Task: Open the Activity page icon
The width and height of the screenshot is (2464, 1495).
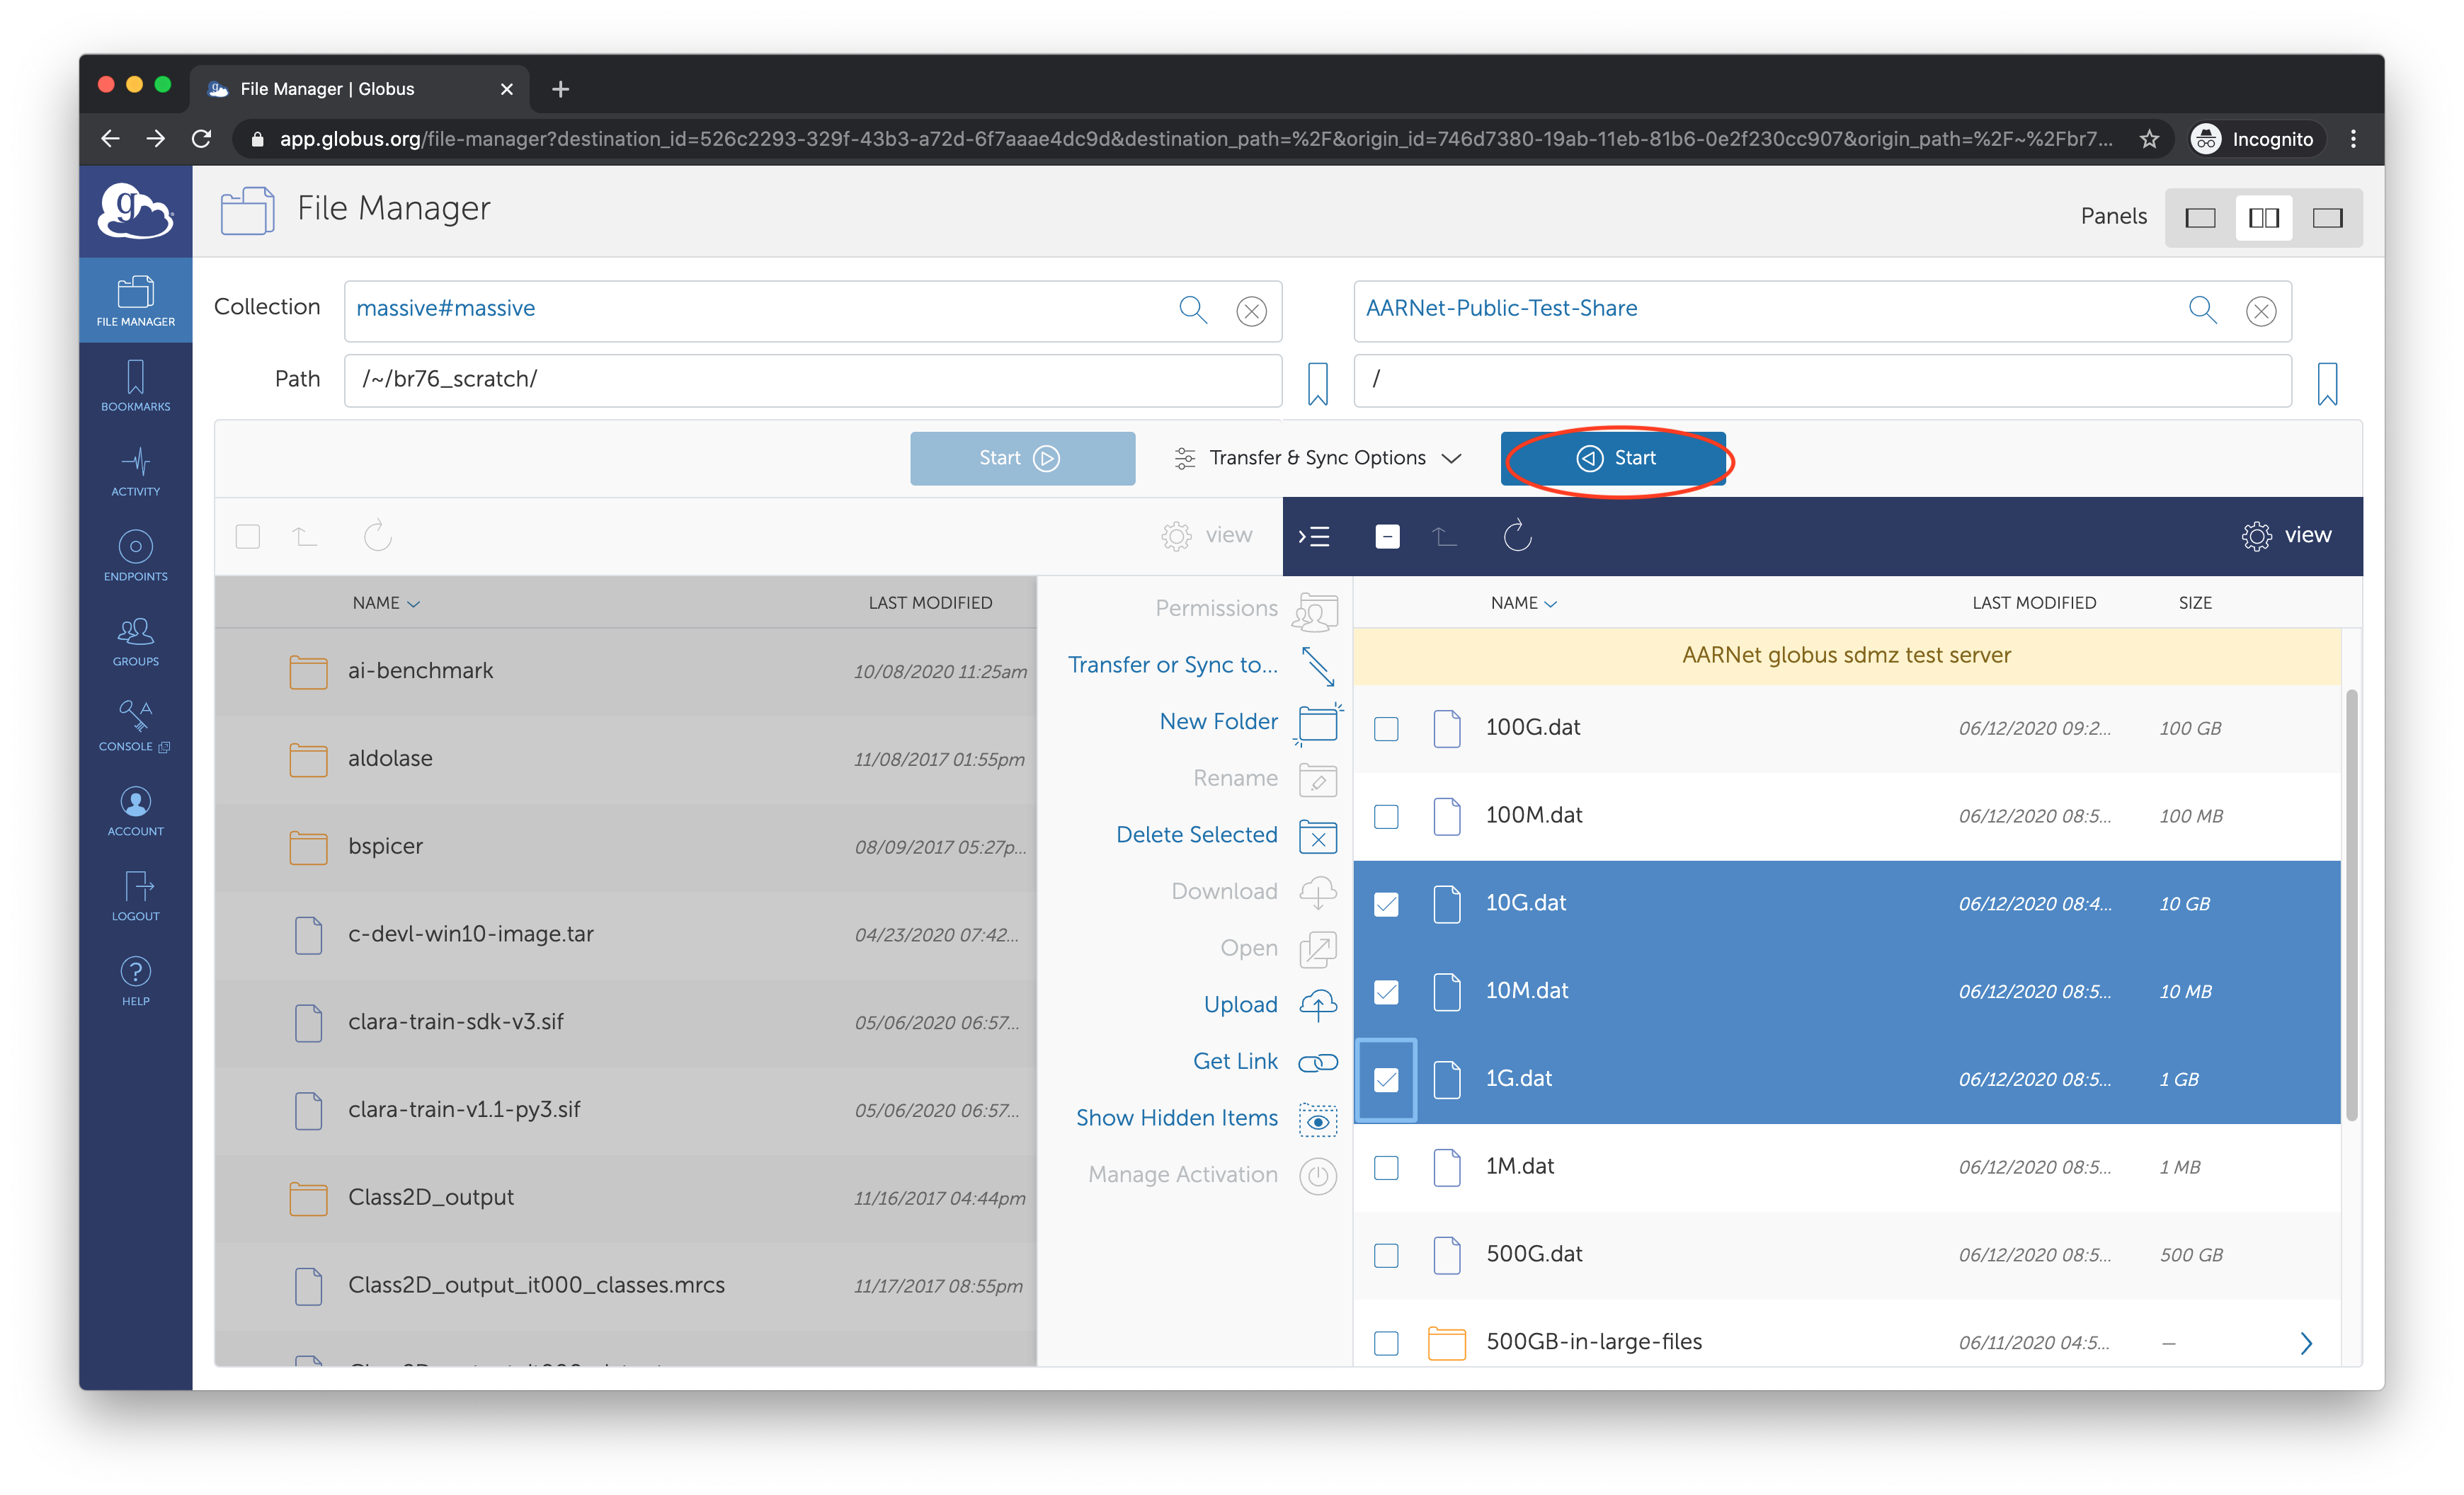Action: point(135,470)
